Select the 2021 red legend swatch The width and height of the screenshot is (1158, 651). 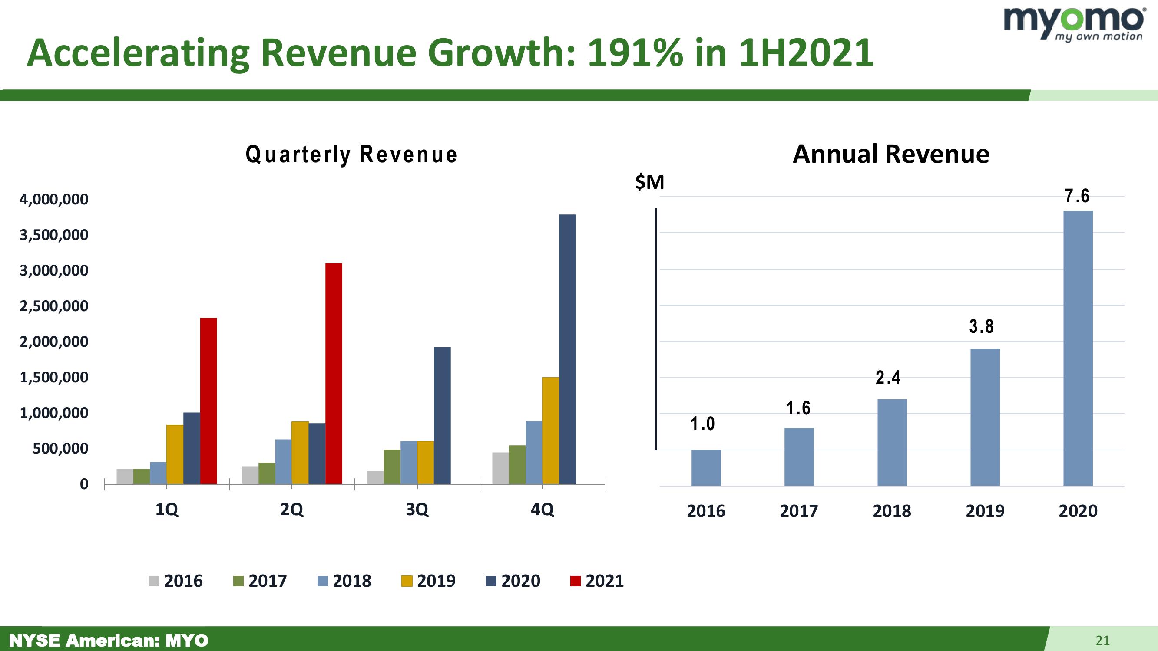click(576, 582)
